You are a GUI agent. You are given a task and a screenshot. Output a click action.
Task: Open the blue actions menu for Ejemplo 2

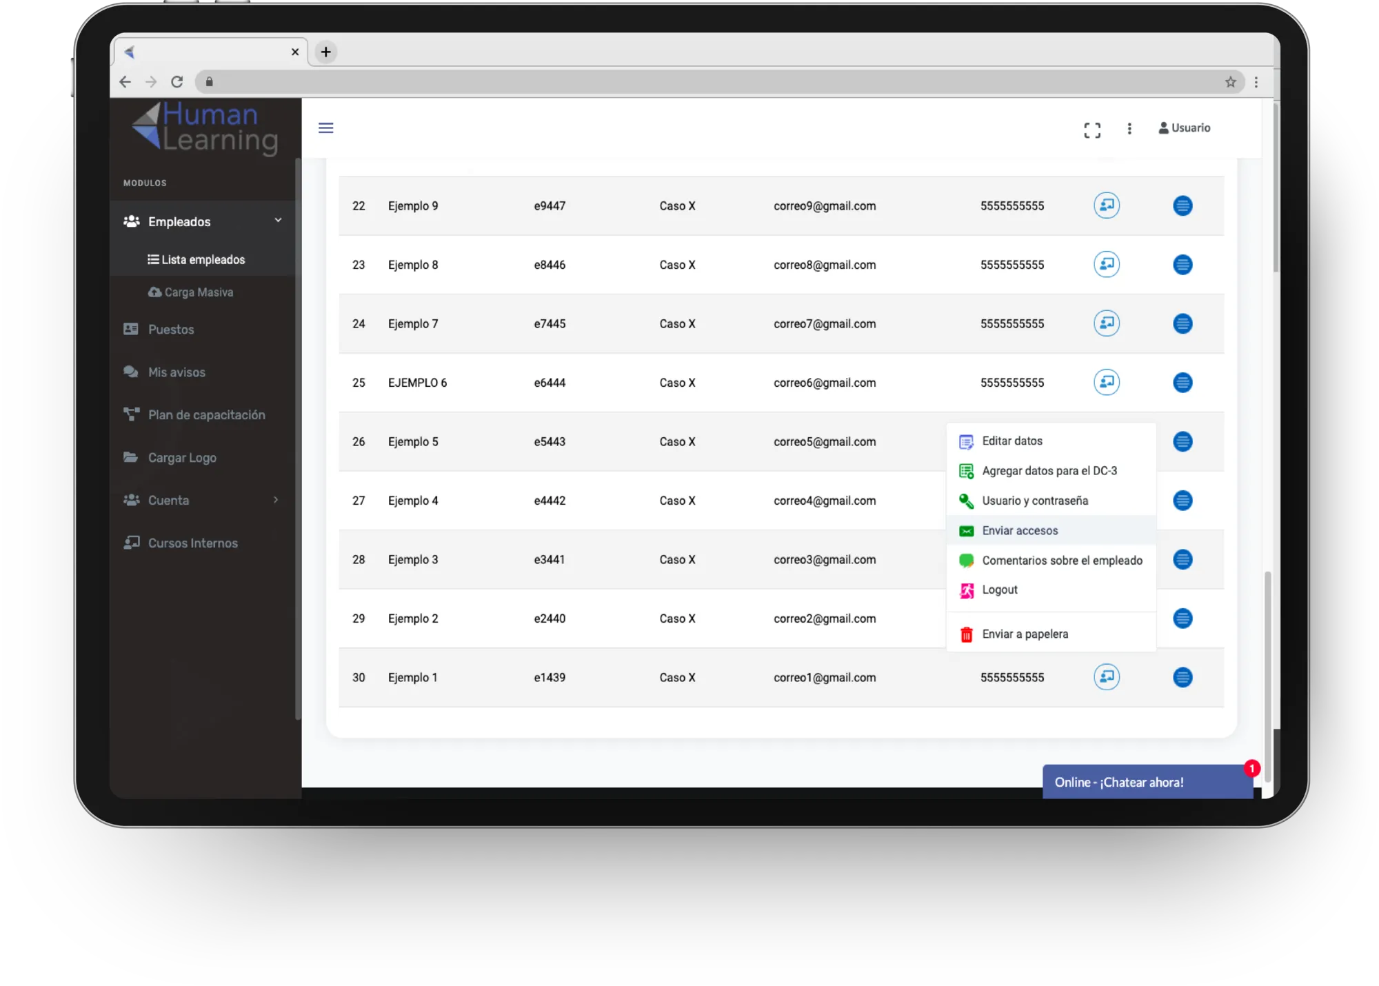[x=1182, y=618]
